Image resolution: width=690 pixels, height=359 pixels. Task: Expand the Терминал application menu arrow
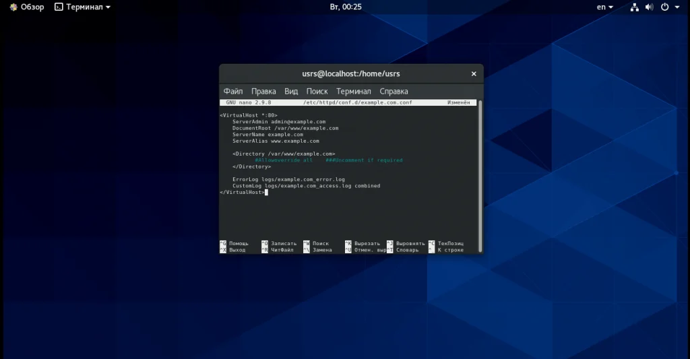[108, 7]
